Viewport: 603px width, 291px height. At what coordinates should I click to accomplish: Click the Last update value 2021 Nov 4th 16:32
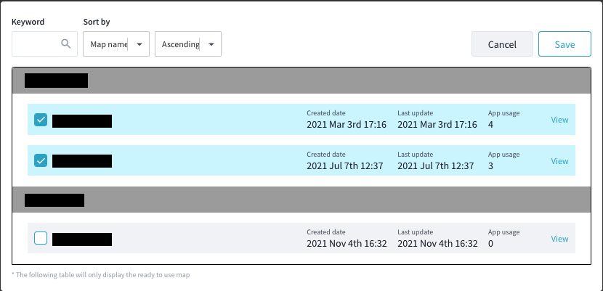coord(437,243)
